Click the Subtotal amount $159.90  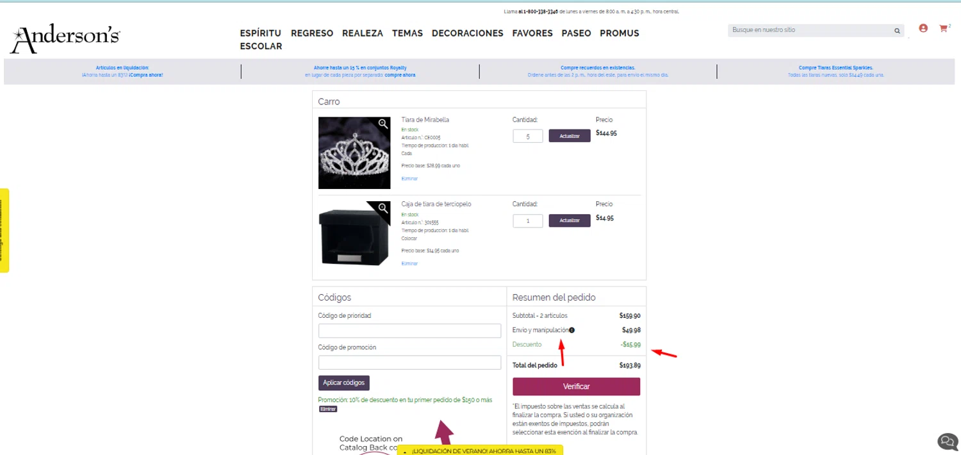coord(630,316)
